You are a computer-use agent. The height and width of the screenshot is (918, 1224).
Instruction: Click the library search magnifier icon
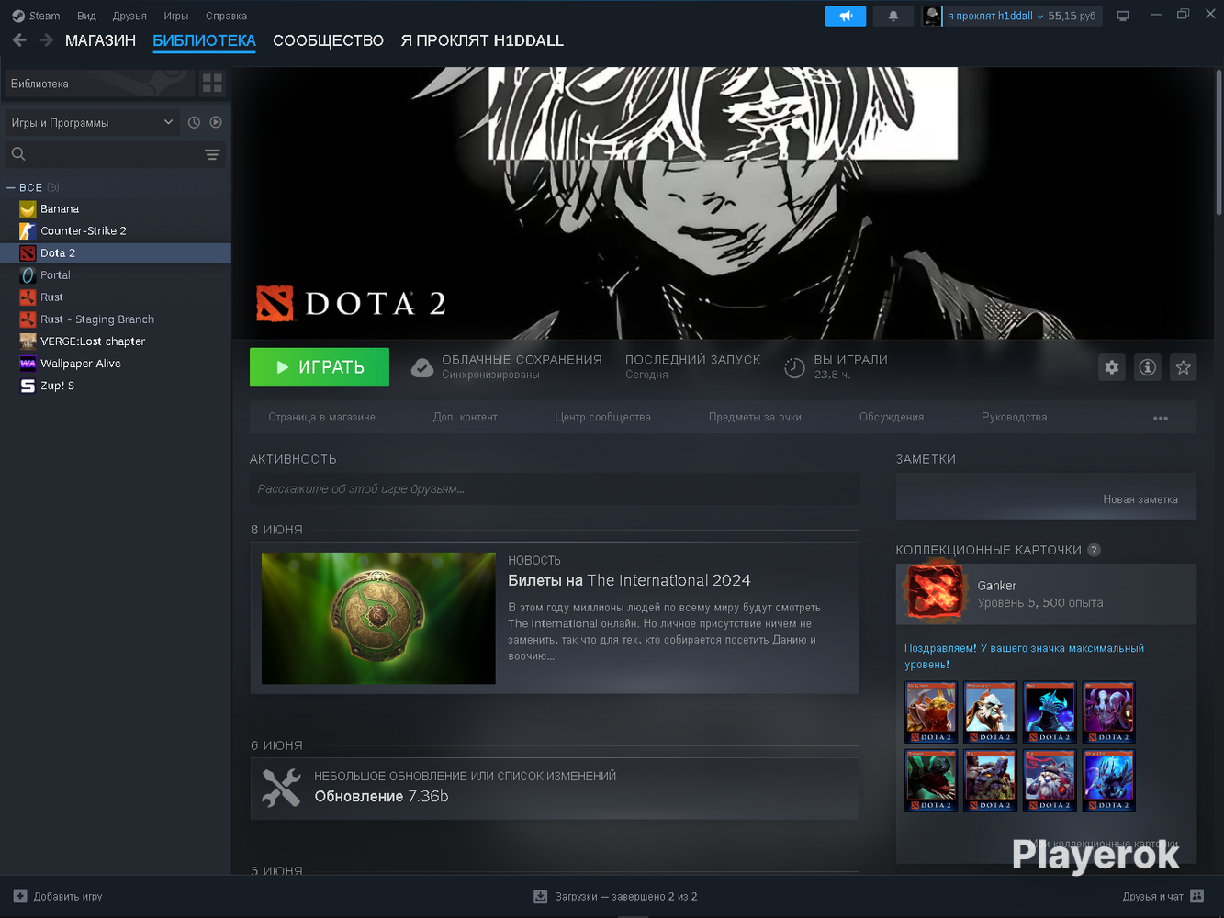(18, 154)
